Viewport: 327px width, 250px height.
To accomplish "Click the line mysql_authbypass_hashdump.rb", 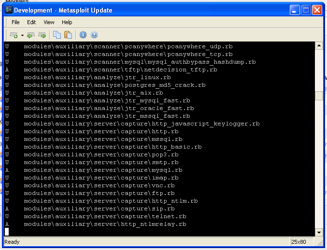I will 130,62.
